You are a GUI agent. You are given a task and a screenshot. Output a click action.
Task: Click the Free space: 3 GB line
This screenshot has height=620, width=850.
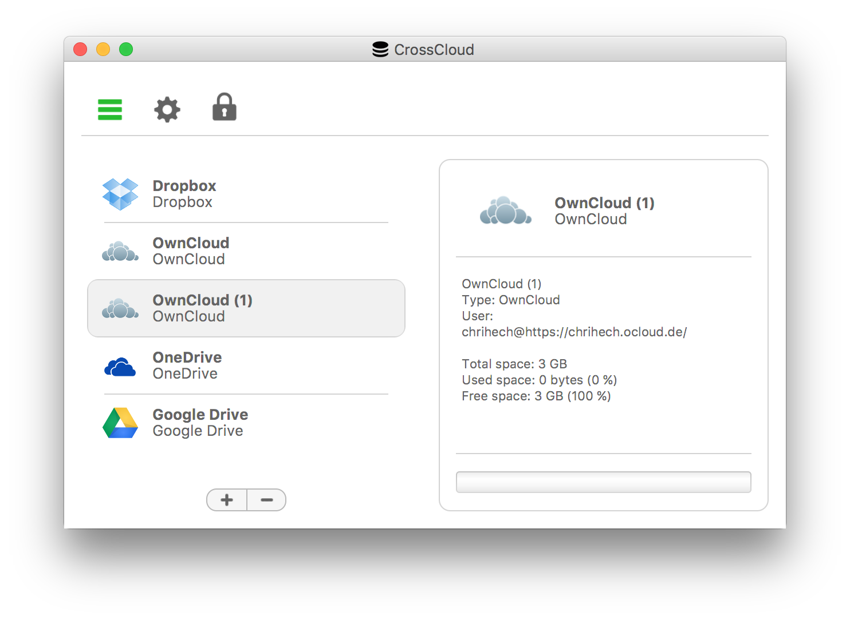(536, 396)
